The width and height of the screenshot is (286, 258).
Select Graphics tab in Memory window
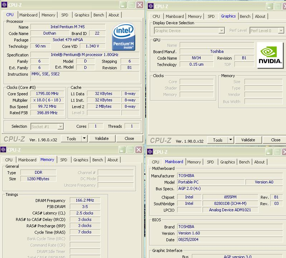point(81,160)
